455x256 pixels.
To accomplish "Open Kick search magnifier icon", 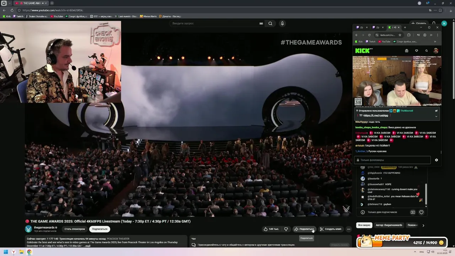I will click(427, 51).
